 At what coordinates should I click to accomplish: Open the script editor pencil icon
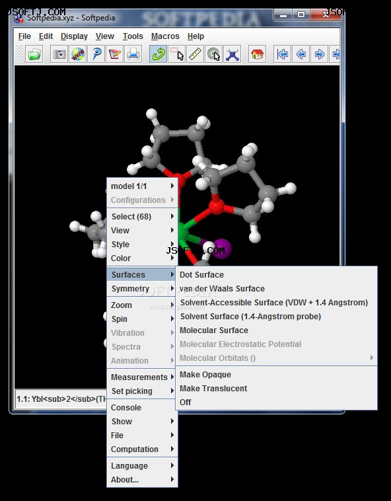[114, 54]
